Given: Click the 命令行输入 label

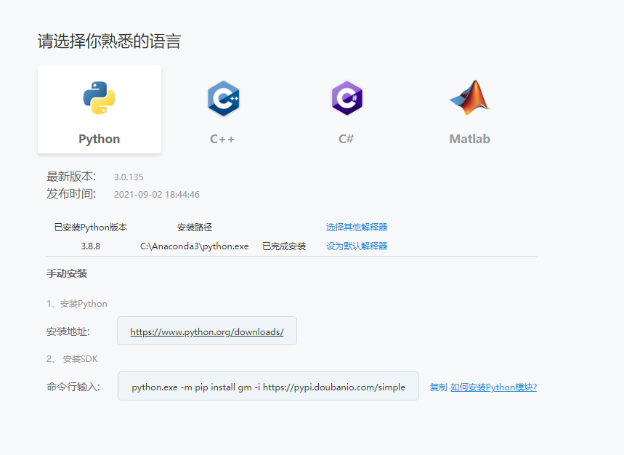Looking at the screenshot, I should pos(73,387).
